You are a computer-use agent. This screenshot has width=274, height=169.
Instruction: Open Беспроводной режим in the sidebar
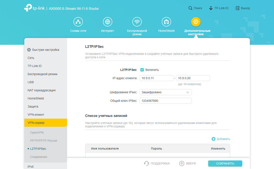coord(46,74)
